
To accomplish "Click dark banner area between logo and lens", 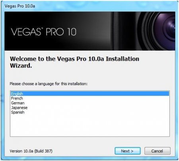I will point(94,31).
